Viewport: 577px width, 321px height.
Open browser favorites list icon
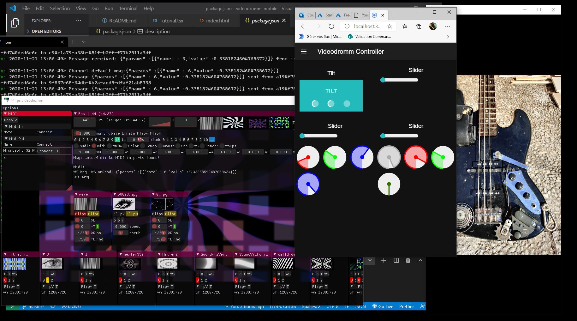tap(405, 26)
